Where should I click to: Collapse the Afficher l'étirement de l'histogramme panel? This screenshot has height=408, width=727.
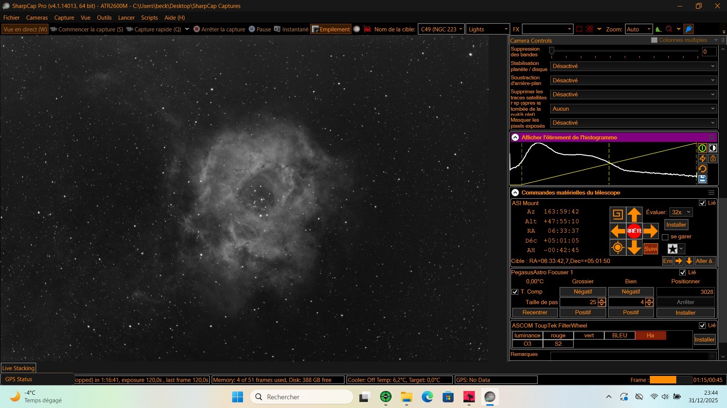pyautogui.click(x=515, y=138)
